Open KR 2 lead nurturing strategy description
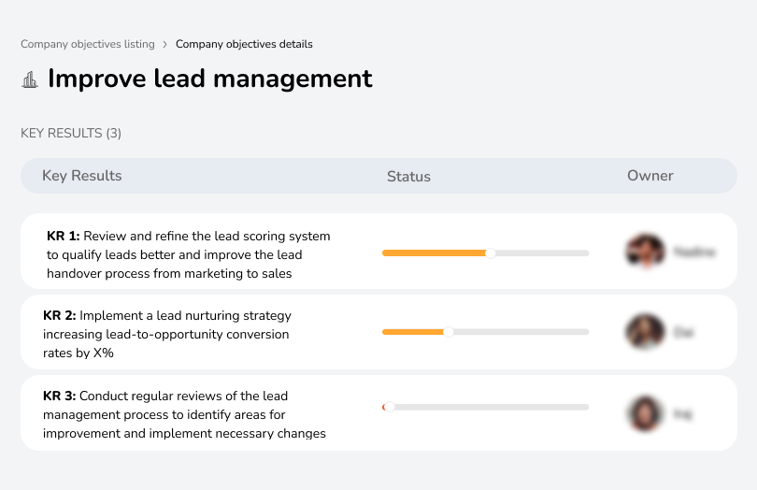757x490 pixels. coord(167,335)
